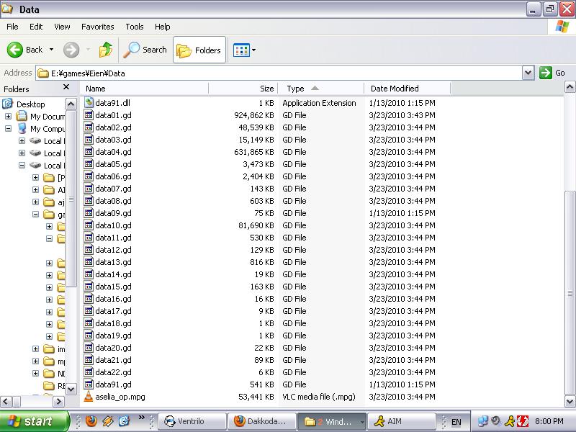Screen dimensions: 576x432
Task: Go back with the green Back arrow
Action: [14, 50]
